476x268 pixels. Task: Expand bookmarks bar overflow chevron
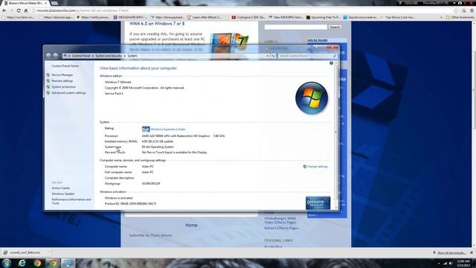(441, 17)
